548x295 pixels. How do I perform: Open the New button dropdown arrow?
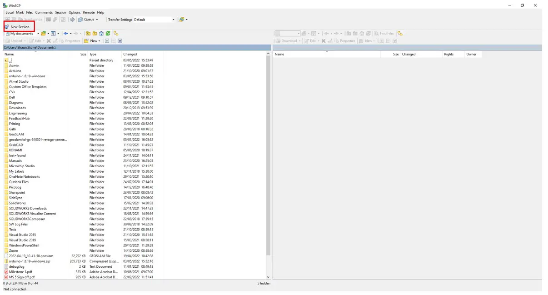99,41
